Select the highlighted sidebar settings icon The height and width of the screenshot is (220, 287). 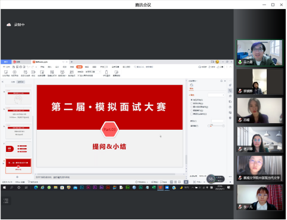(230, 91)
